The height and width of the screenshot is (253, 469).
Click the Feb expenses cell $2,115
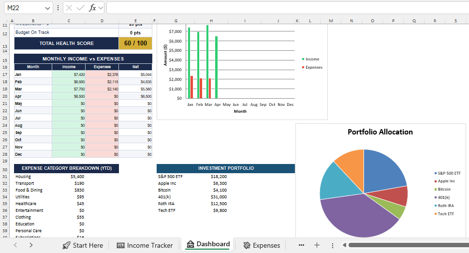pyautogui.click(x=102, y=82)
